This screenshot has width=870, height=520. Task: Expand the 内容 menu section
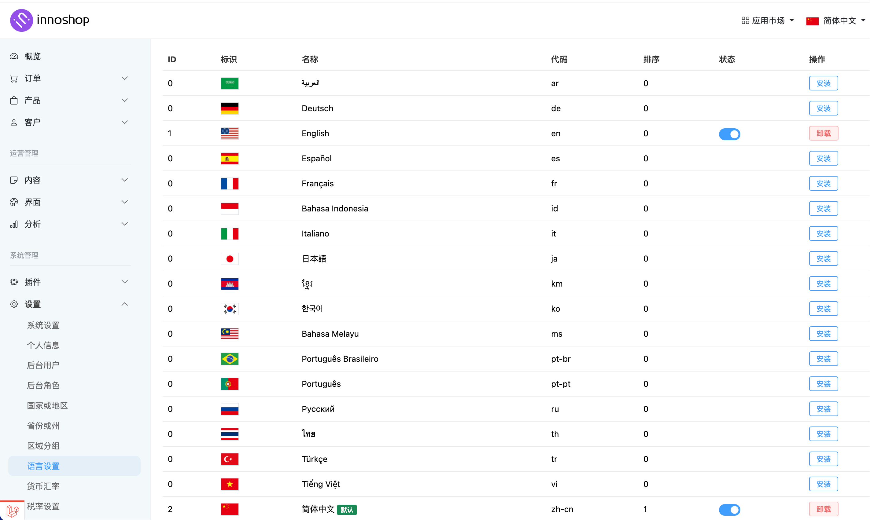point(124,180)
